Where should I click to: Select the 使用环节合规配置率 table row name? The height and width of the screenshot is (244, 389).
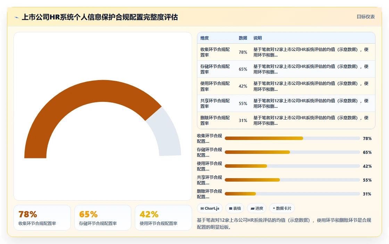(215, 86)
